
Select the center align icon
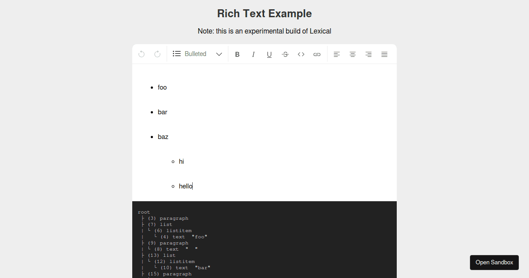pyautogui.click(x=353, y=54)
